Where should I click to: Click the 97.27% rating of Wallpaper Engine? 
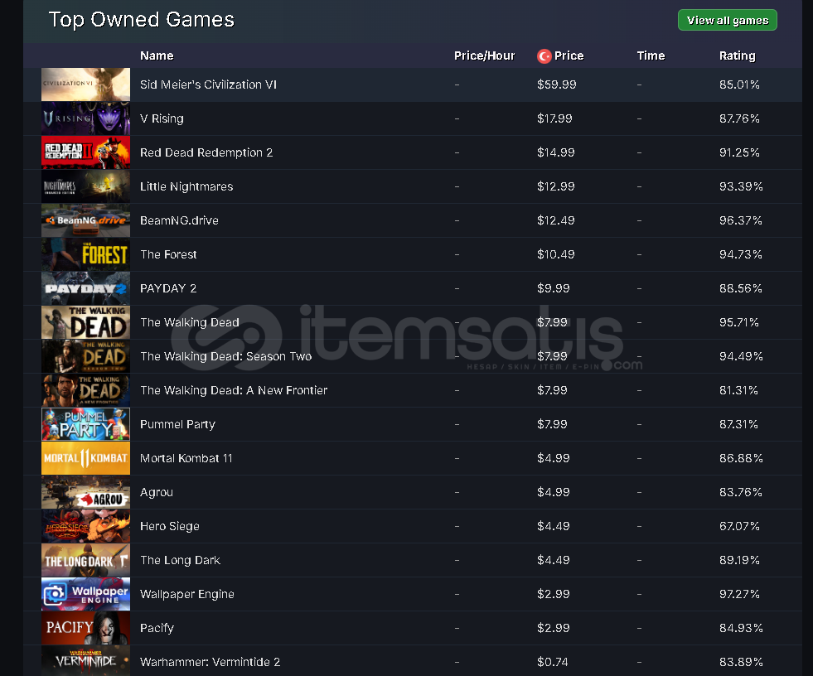pos(739,594)
